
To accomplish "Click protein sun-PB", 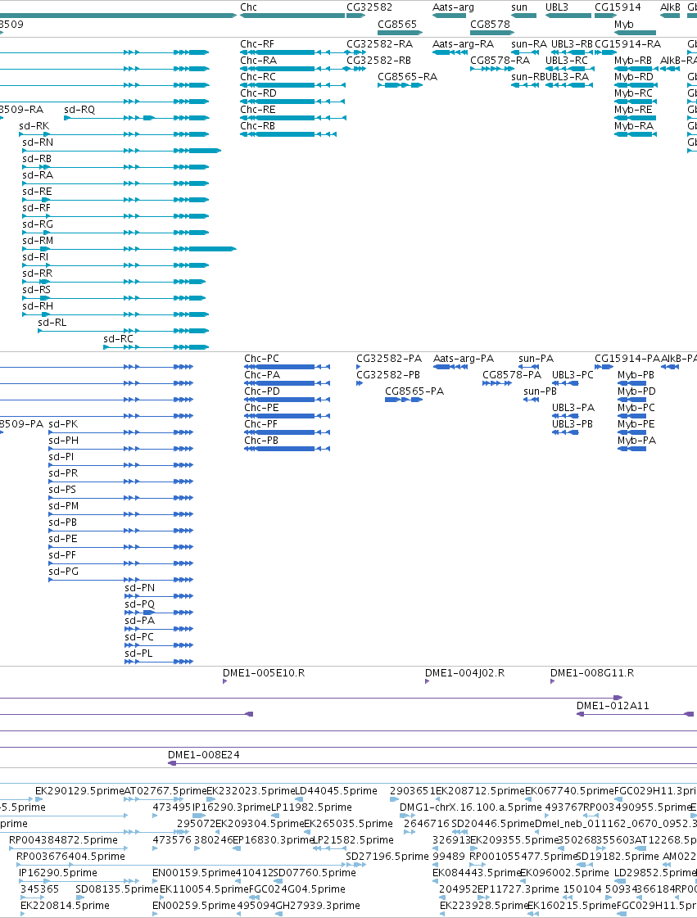I will pyautogui.click(x=532, y=400).
